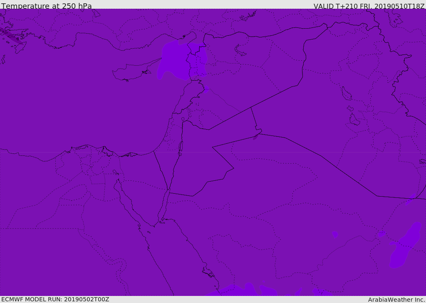Click the 'VALID T+210 FRI. 20190510T18Z' label
Image resolution: width=426 pixels, height=303 pixels.
pyautogui.click(x=369, y=6)
